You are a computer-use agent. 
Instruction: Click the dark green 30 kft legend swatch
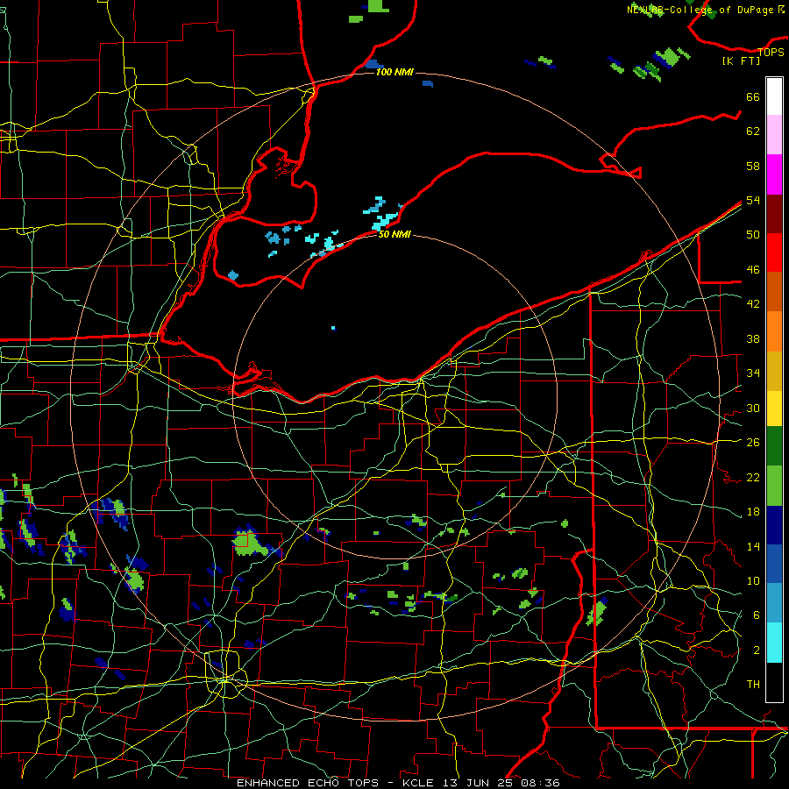tap(774, 446)
